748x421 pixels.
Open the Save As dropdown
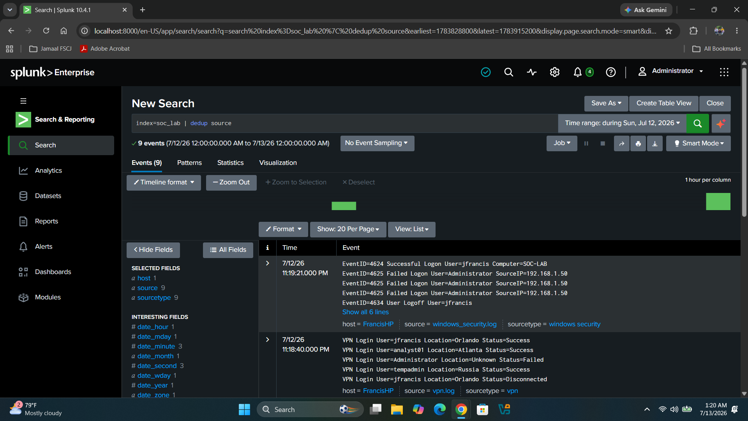pyautogui.click(x=606, y=103)
